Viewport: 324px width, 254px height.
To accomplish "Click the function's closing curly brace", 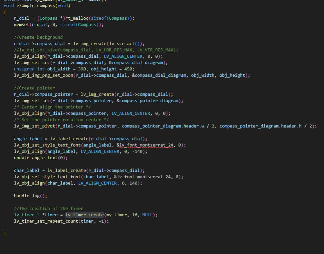I will tap(5, 234).
